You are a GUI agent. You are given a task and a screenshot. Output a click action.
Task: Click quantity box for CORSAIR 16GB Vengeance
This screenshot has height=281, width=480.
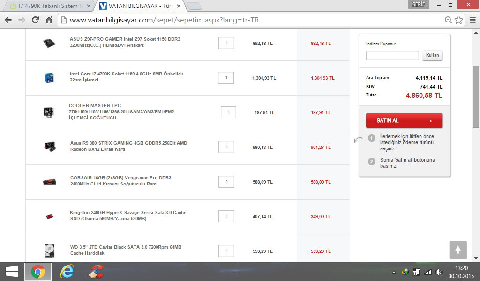[226, 182]
